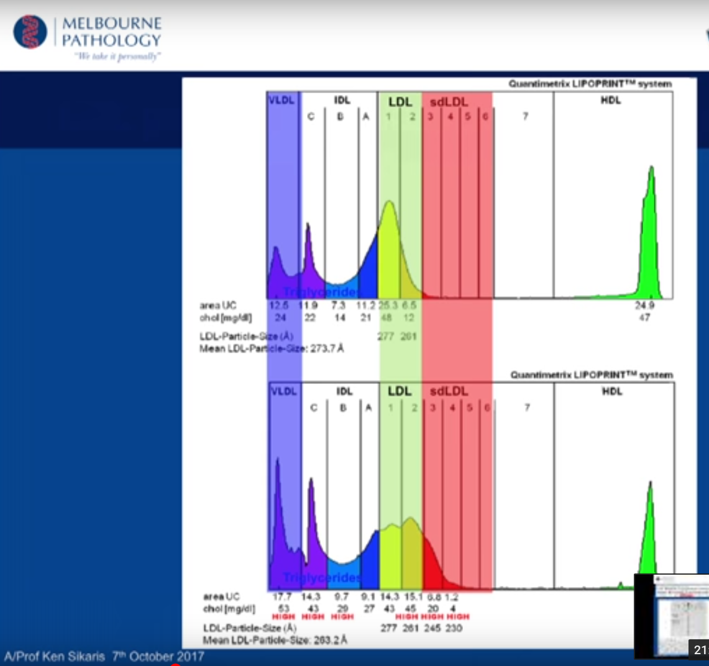This screenshot has width=709, height=666.
Task: Select the LDL cholesterol value 48
Action: point(386,317)
